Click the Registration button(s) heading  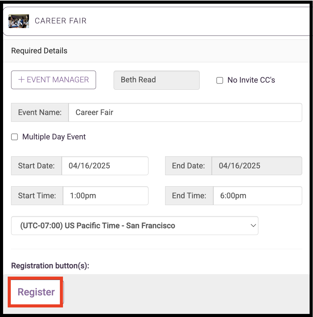[x=50, y=266]
